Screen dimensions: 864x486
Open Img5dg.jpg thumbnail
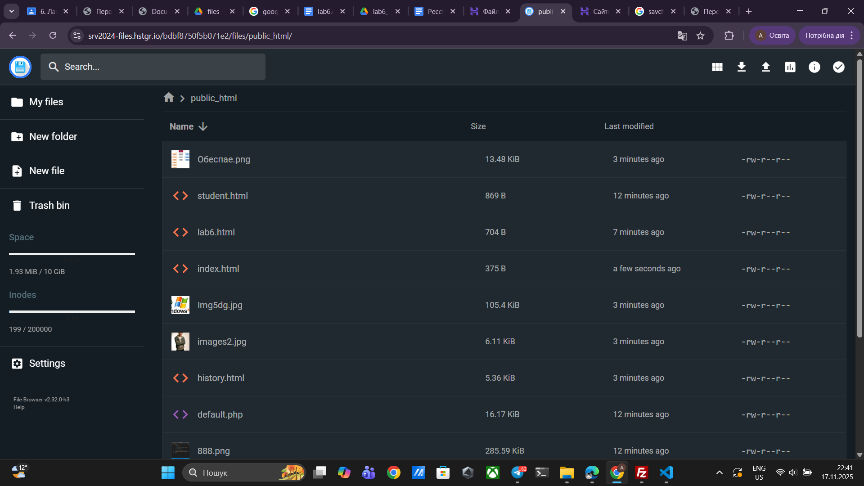pyautogui.click(x=180, y=305)
